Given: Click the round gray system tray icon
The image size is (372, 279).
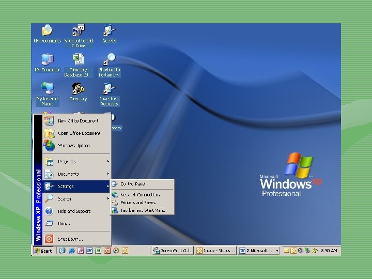Looking at the screenshot, I should [x=300, y=251].
